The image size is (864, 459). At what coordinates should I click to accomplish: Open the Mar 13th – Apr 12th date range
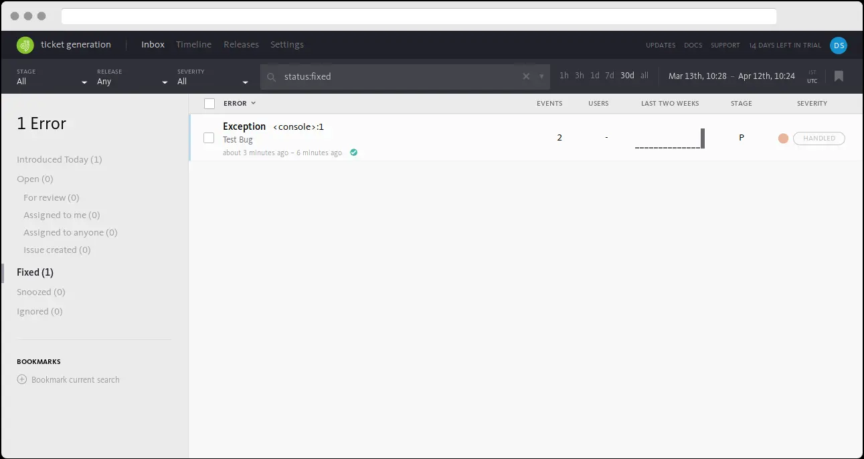tap(731, 76)
